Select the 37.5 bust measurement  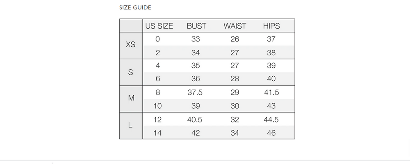click(x=196, y=93)
